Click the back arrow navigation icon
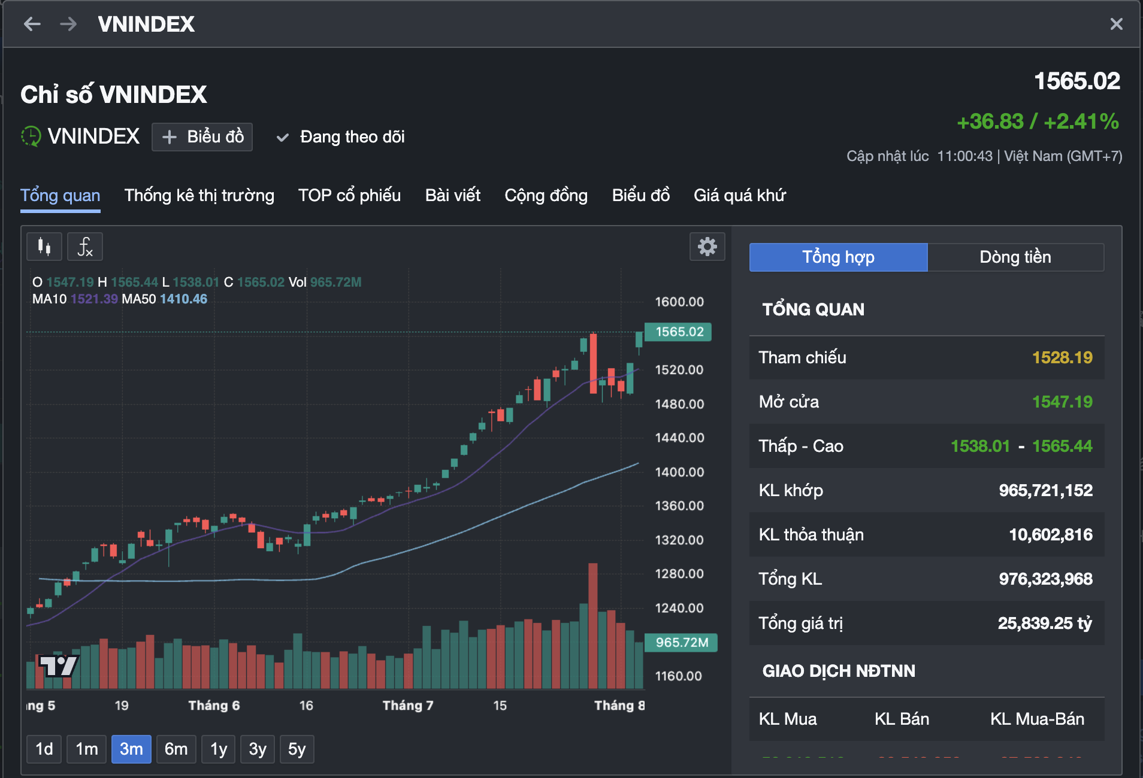Viewport: 1143px width, 778px height. click(x=32, y=24)
